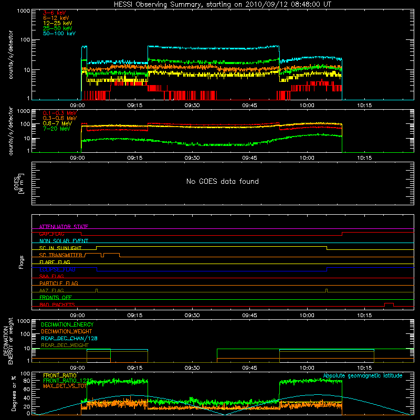Select the BAD_PACKETS flag label
The image size is (420, 420).
point(57,304)
